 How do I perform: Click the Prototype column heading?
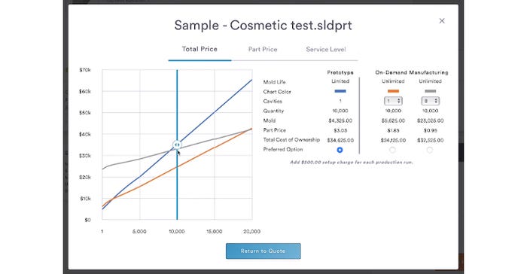(x=340, y=72)
